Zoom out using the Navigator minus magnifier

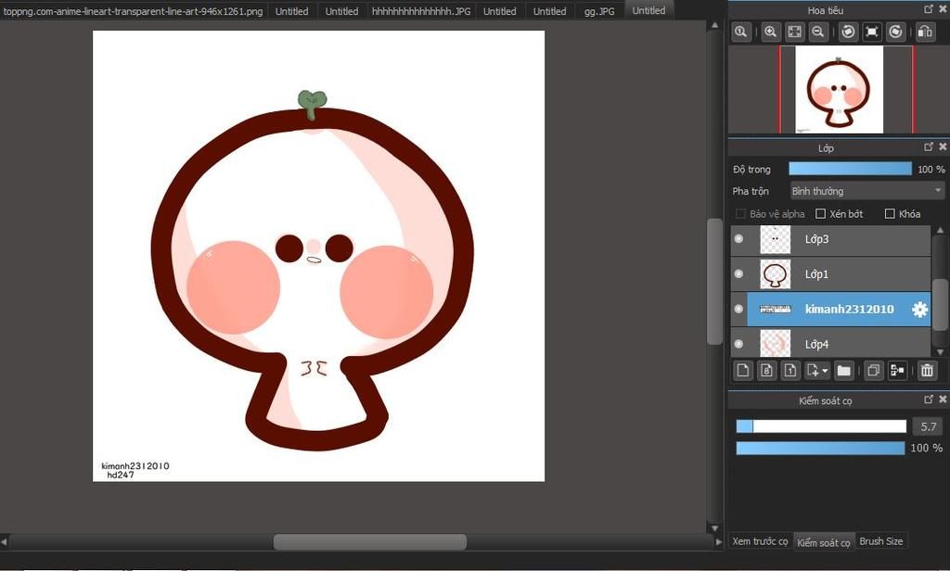coord(818,32)
